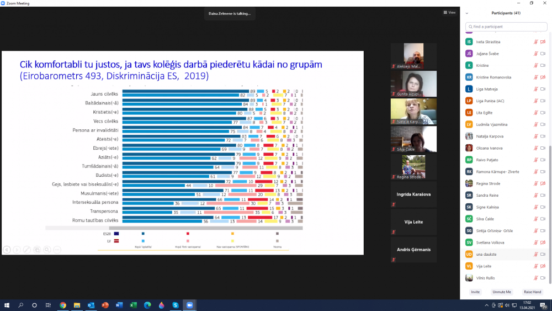Collapse the Participants panel chevron
552x311 pixels.
click(x=467, y=13)
